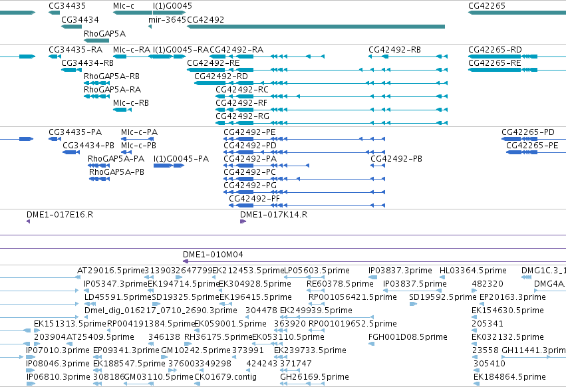Viewport: 566px width, 387px height.
Task: Select the RhoGAP5A gene feature
Action: (96, 41)
